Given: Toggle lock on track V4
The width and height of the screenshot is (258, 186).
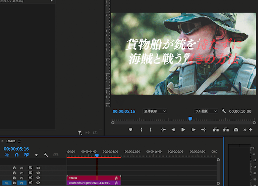Looking at the screenshot, I should (14, 168).
